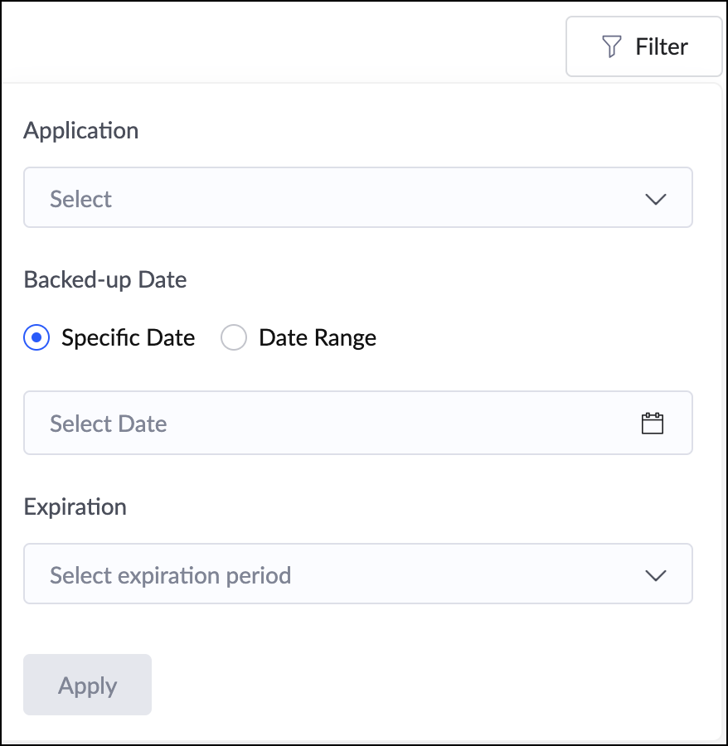Screen dimensions: 728x746
Task: Click the Expiration dropdown chevron arrow
Action: (x=655, y=575)
